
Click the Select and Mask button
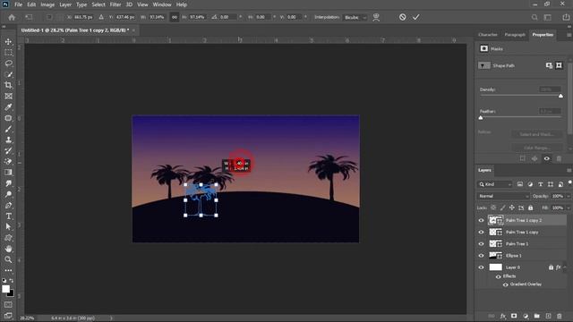coord(536,134)
